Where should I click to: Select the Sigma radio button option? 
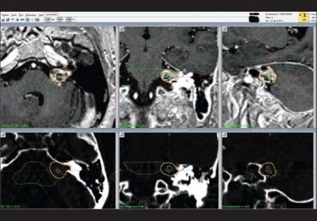pos(300,14)
